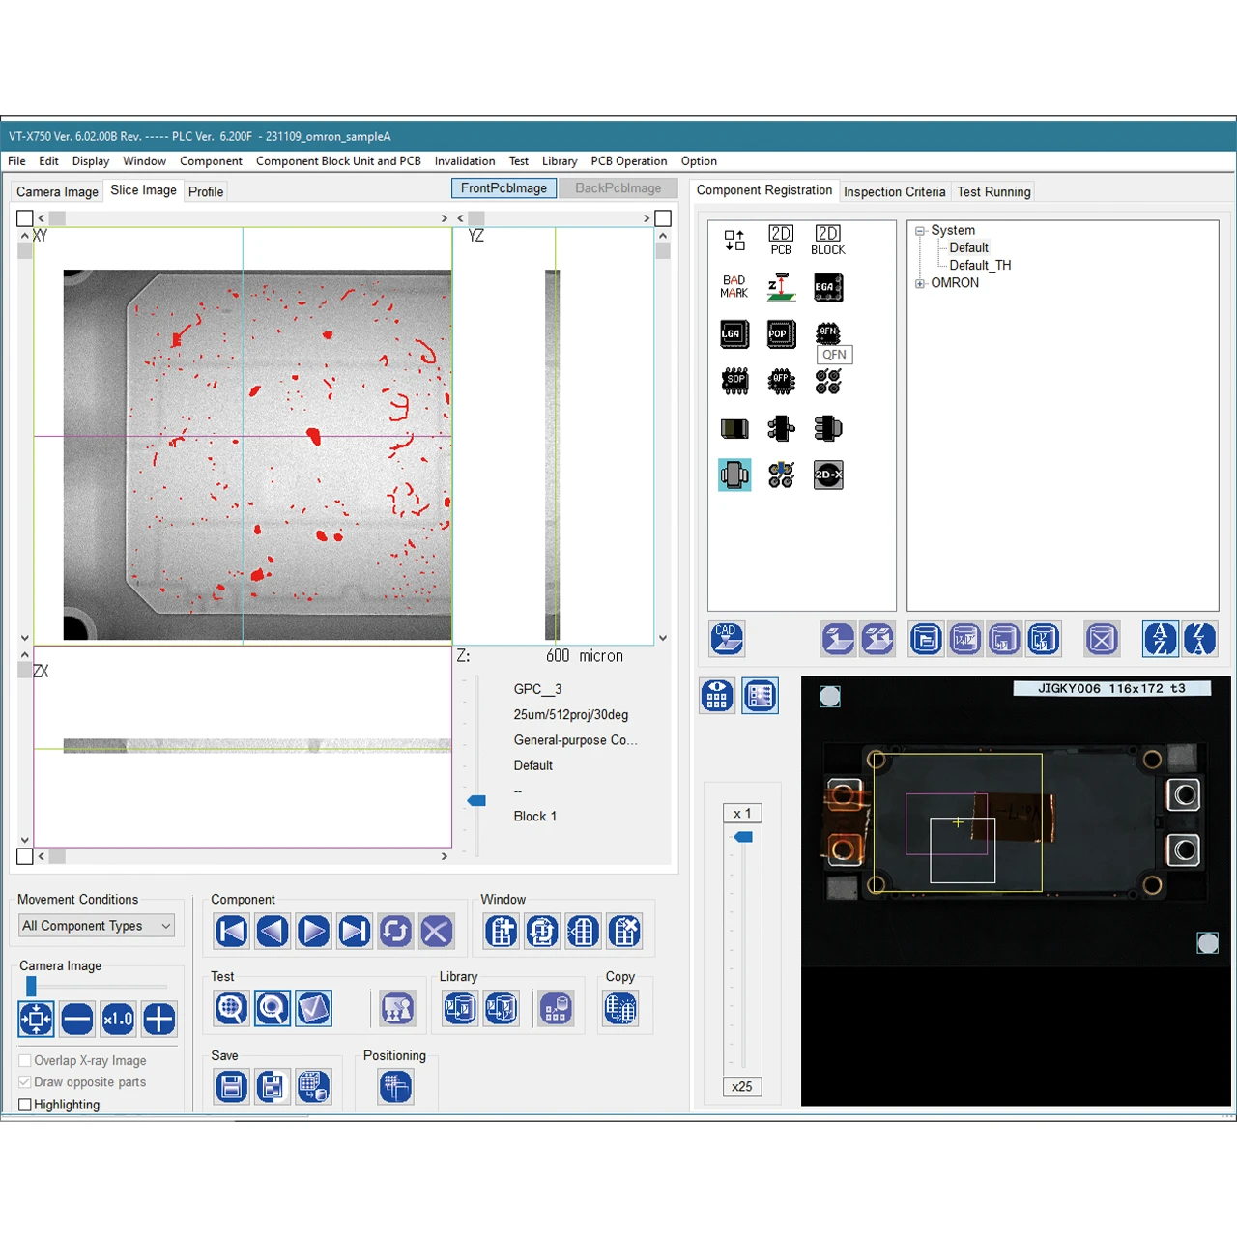This screenshot has width=1237, height=1237.
Task: Click the FrontPcbImage button
Action: point(503,188)
